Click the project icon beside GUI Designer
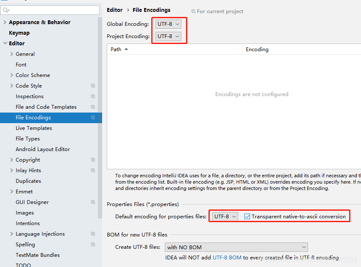361x267 pixels. (x=93, y=202)
